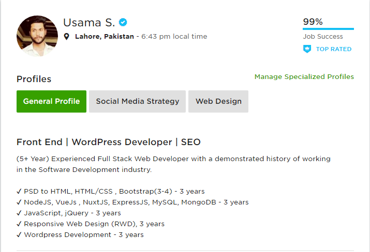
Task: Click the Job Success progress bar
Action: pos(328,29)
